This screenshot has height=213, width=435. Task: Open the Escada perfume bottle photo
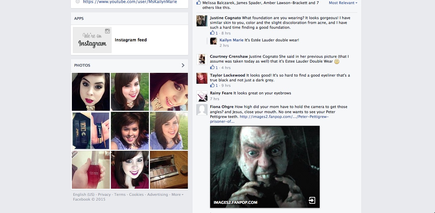pyautogui.click(x=91, y=170)
